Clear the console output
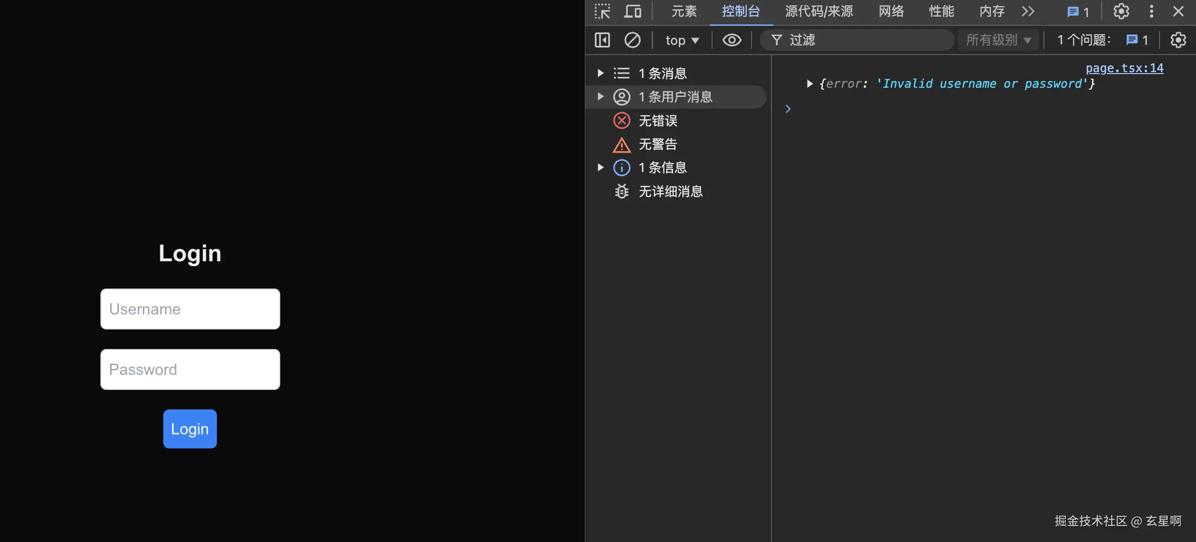 coord(632,40)
